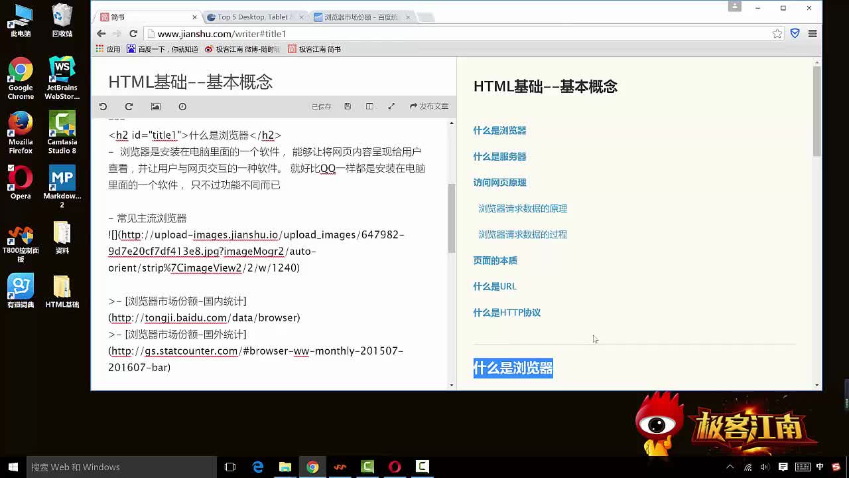
Task: Bookmark this page with the star icon
Action: (777, 34)
